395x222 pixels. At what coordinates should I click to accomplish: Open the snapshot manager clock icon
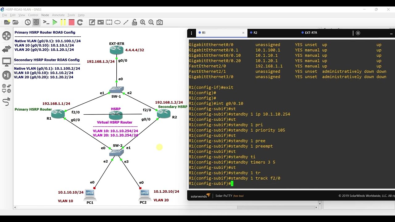pyautogui.click(x=28, y=22)
